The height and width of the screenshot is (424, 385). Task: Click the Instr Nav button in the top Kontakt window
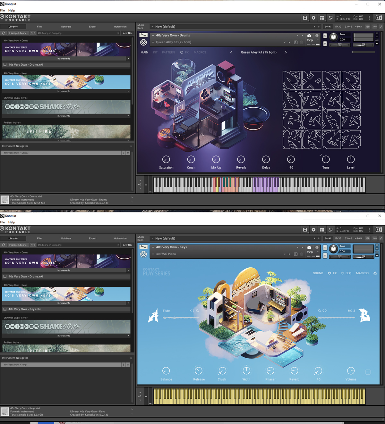tap(127, 33)
